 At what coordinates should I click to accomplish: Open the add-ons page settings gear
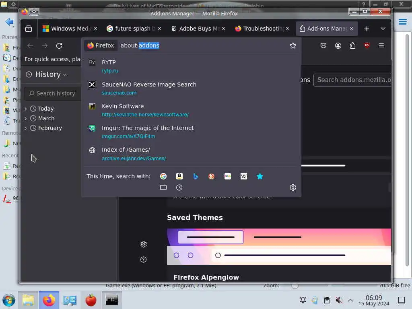tap(144, 244)
